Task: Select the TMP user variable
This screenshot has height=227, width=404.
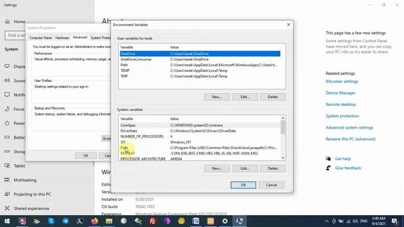Action: pyautogui.click(x=200, y=76)
